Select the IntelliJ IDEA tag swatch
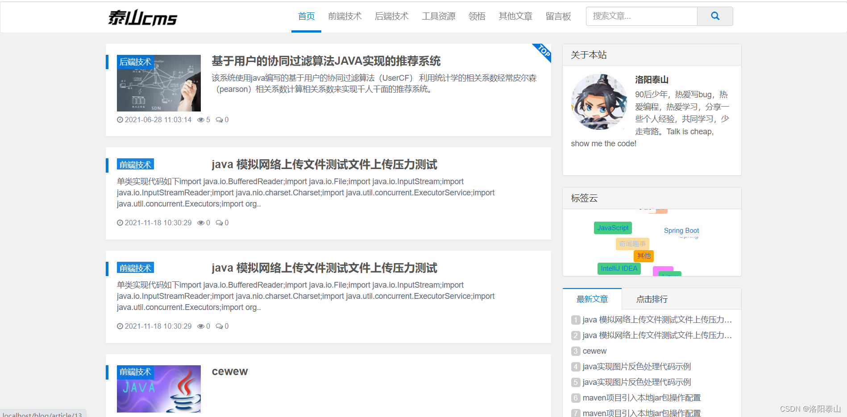Image resolution: width=847 pixels, height=417 pixels. [x=619, y=268]
